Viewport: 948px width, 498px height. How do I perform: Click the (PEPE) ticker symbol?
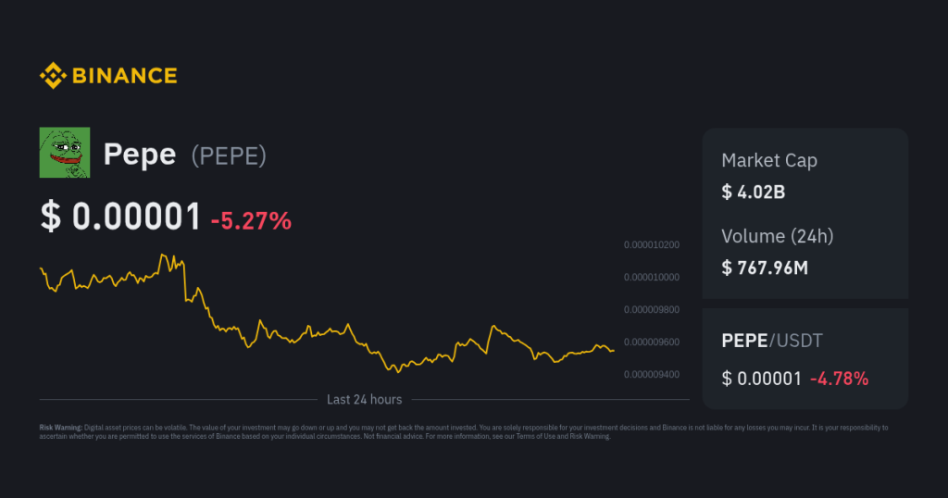tap(229, 156)
